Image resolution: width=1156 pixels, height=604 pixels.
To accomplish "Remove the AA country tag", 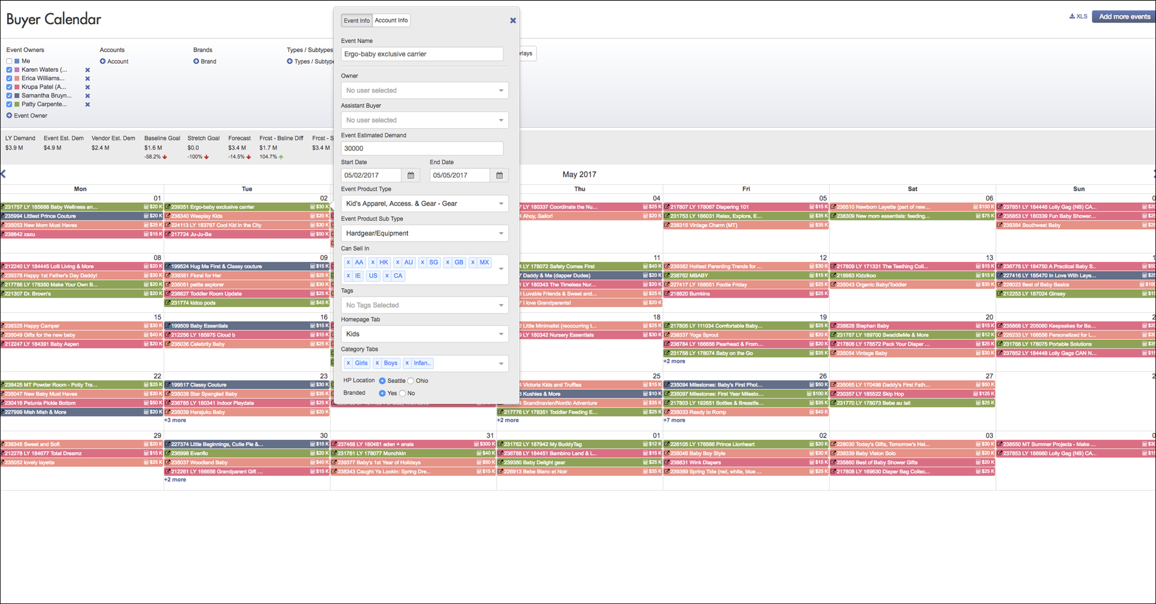I will click(x=348, y=262).
